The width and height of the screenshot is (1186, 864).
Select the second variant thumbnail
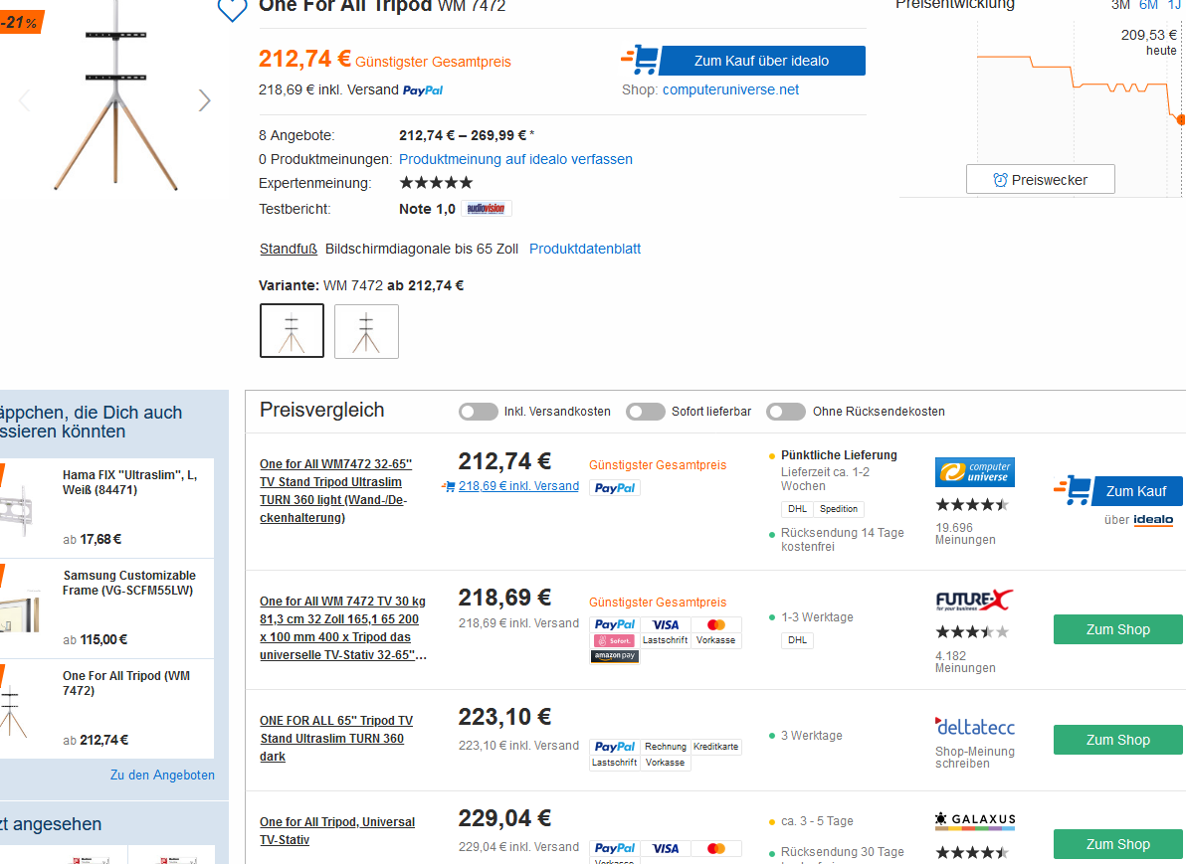tap(366, 331)
